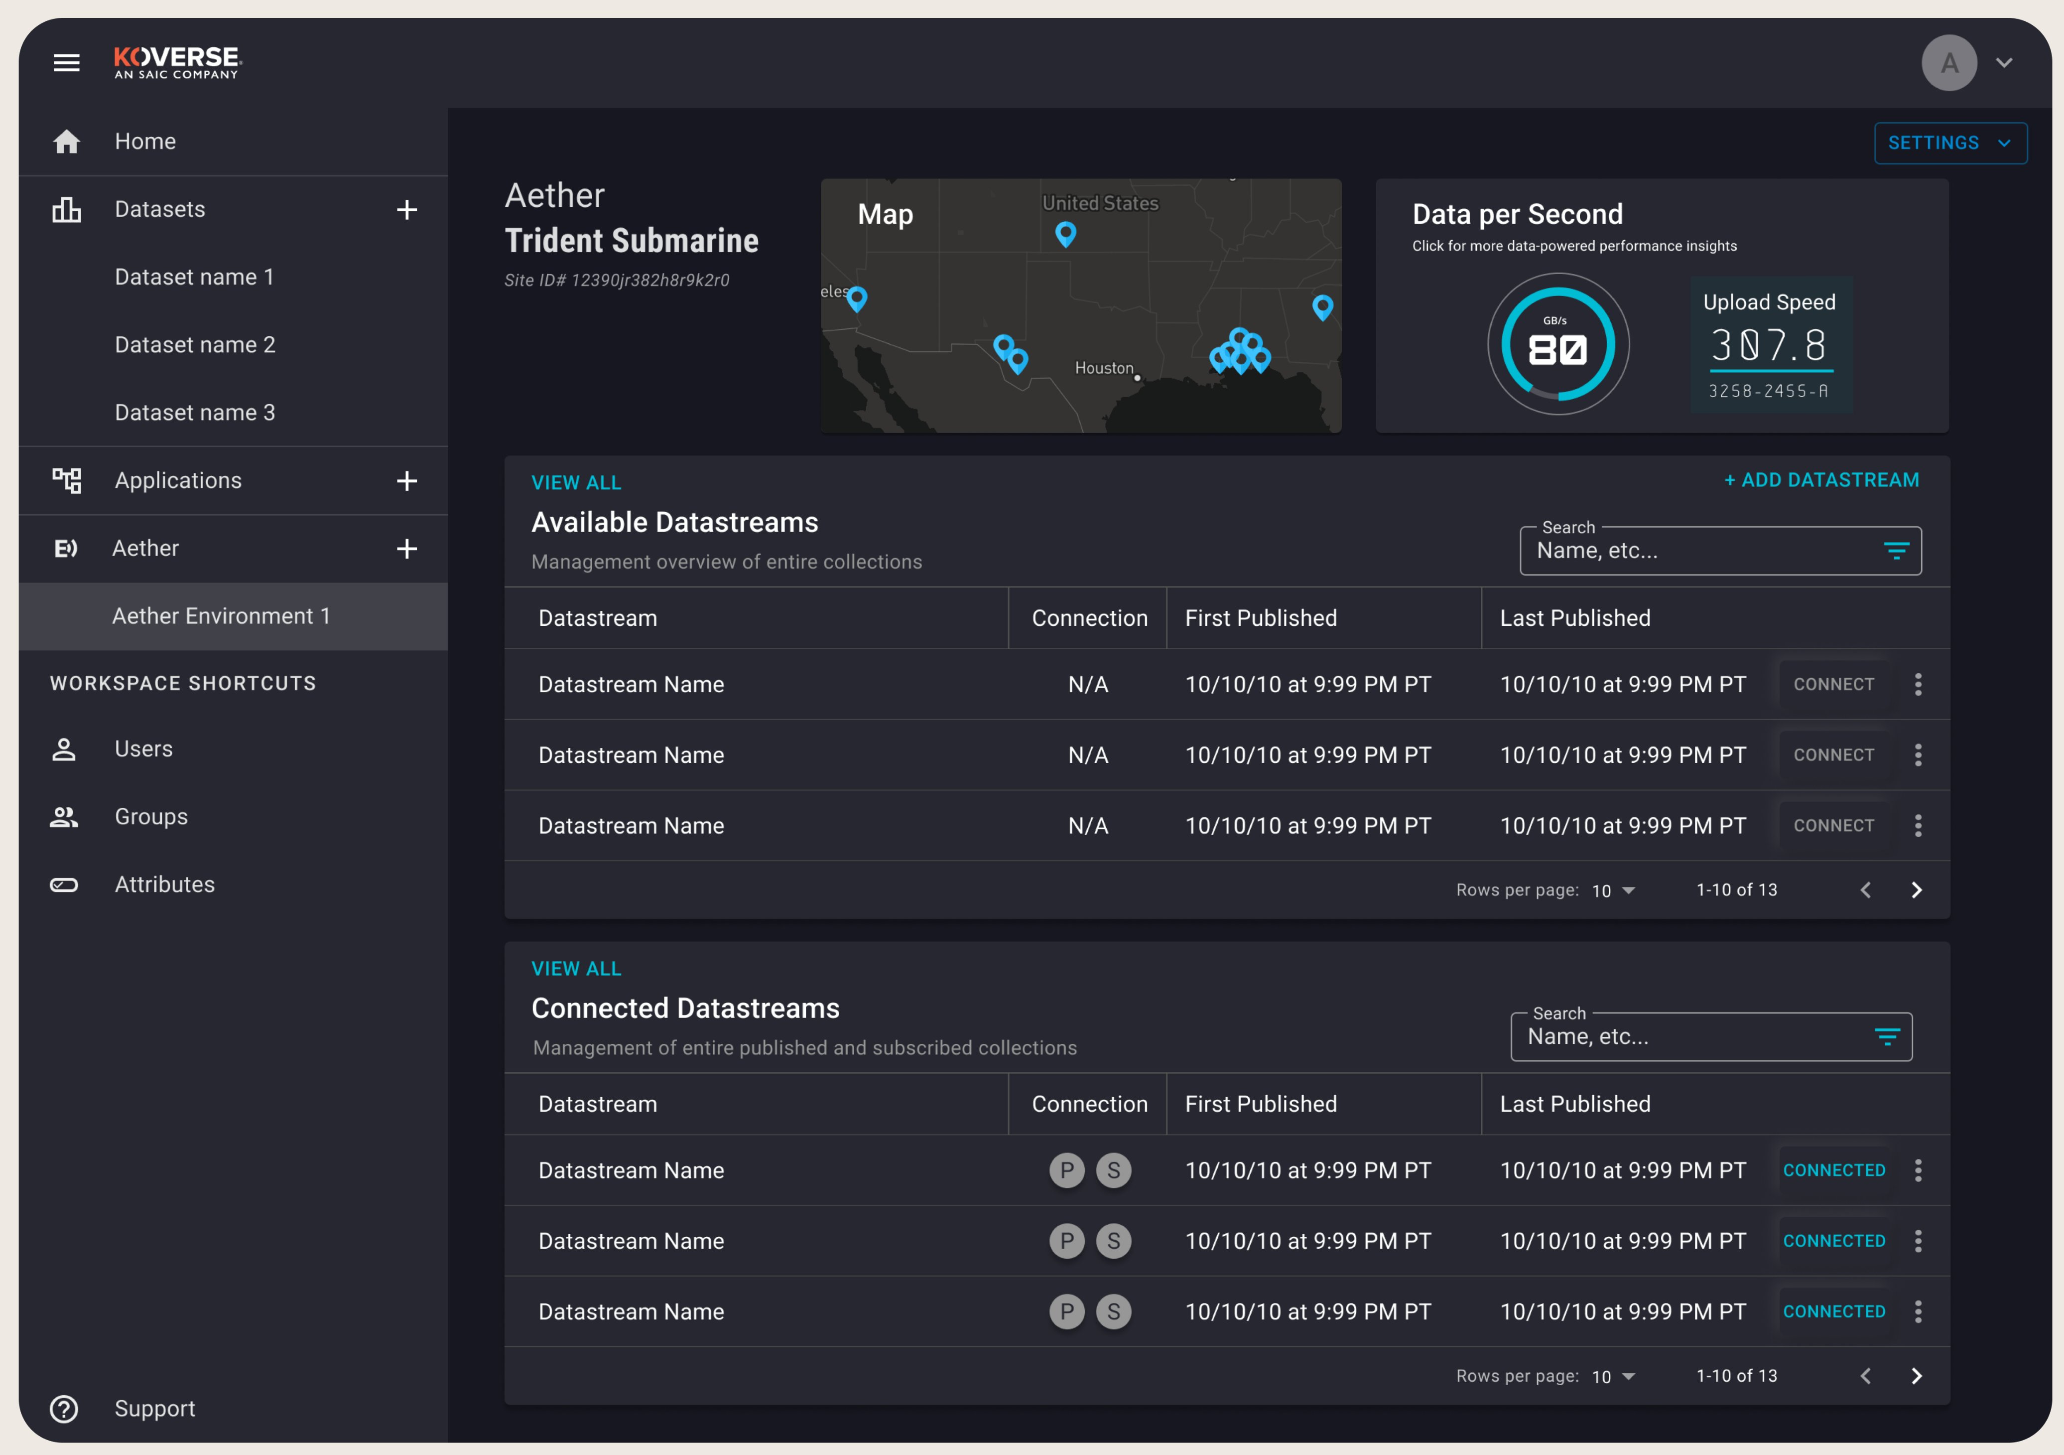Screen dimensions: 2064x1455
Task: Change rows per page in Available Datastreams
Action: pos(1614,890)
